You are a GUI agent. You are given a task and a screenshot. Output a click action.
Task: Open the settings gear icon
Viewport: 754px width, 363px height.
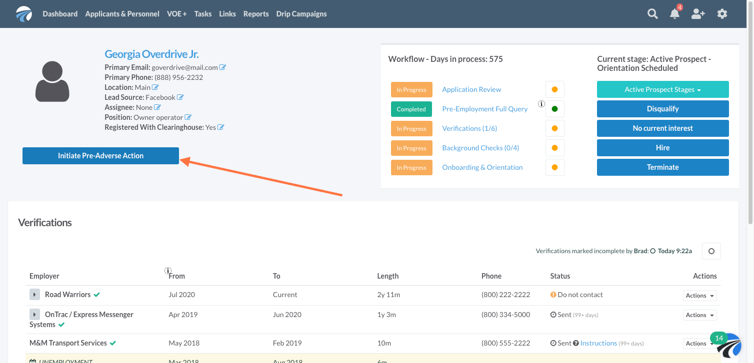click(722, 14)
